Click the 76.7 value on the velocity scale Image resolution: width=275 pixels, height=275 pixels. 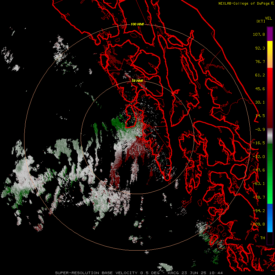click(260, 61)
